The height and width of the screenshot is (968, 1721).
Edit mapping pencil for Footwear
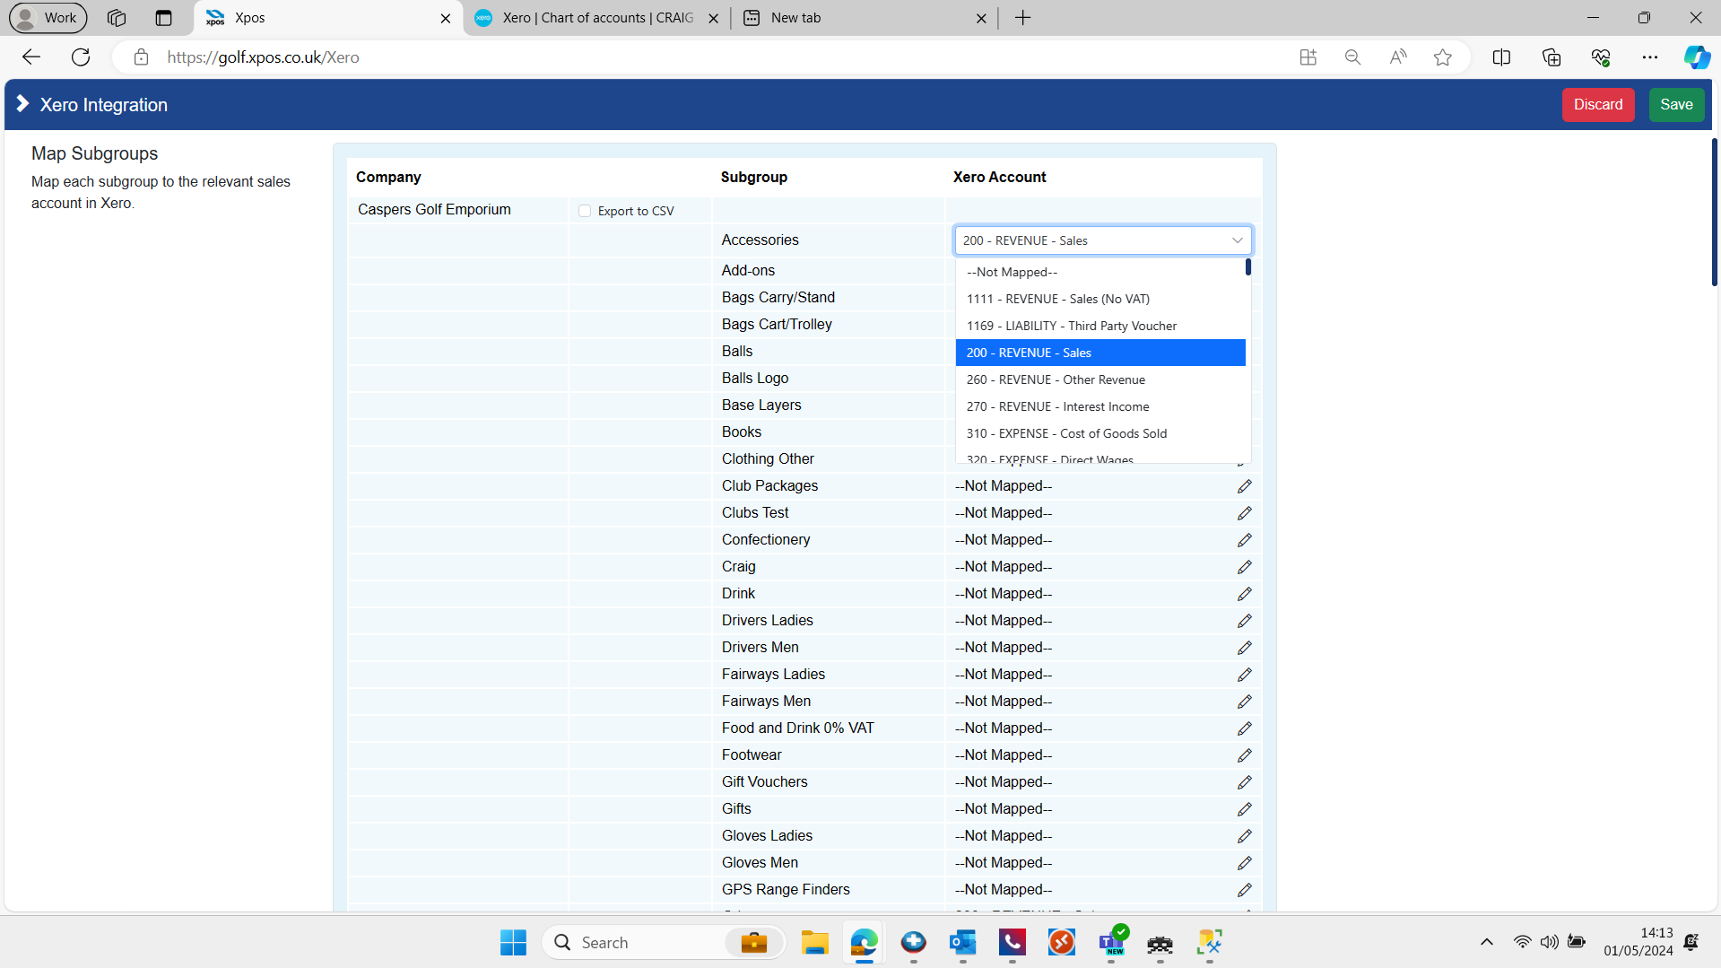click(1244, 755)
